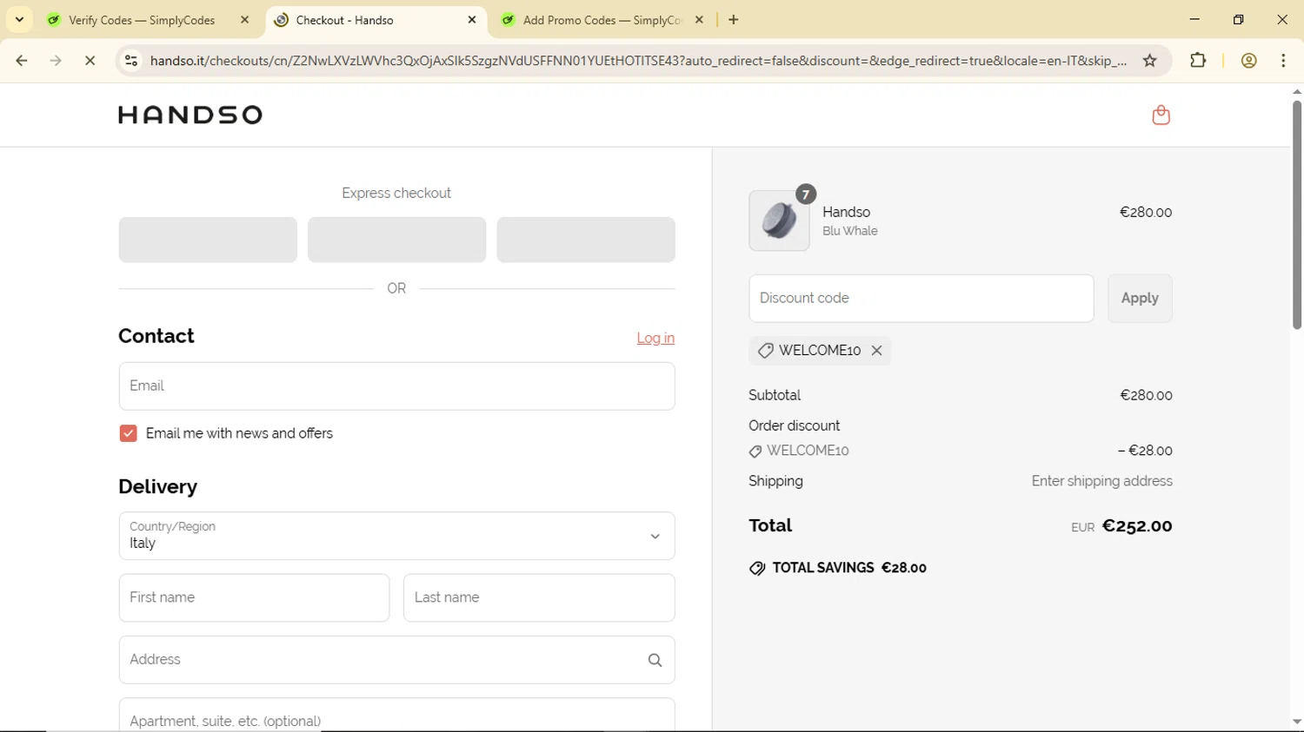Go back to the previous page
The height and width of the screenshot is (732, 1304).
point(22,61)
